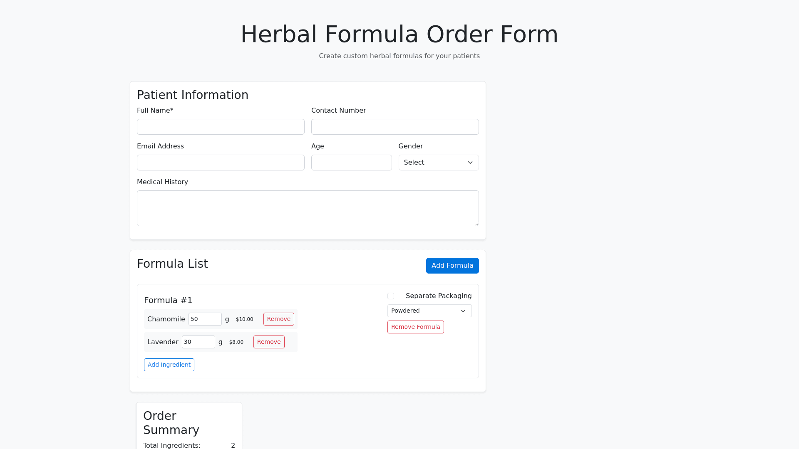This screenshot has width=799, height=449.
Task: Click the Medical History resize handle
Action: pos(476,224)
